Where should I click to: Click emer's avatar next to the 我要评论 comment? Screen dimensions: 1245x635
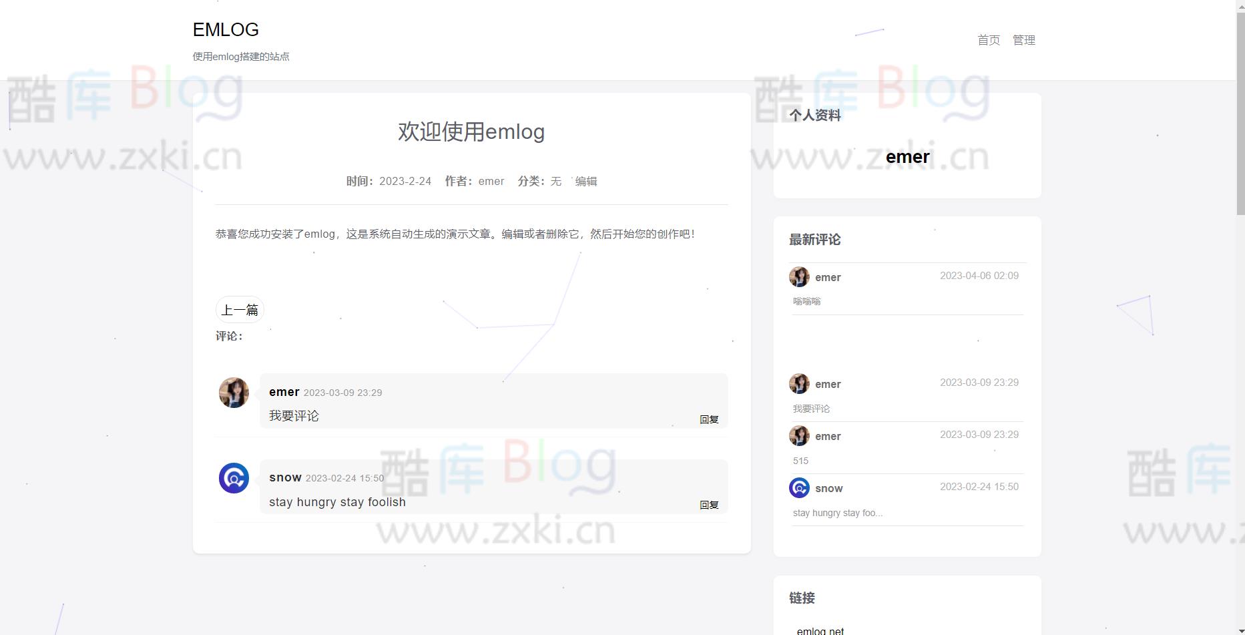pyautogui.click(x=799, y=384)
